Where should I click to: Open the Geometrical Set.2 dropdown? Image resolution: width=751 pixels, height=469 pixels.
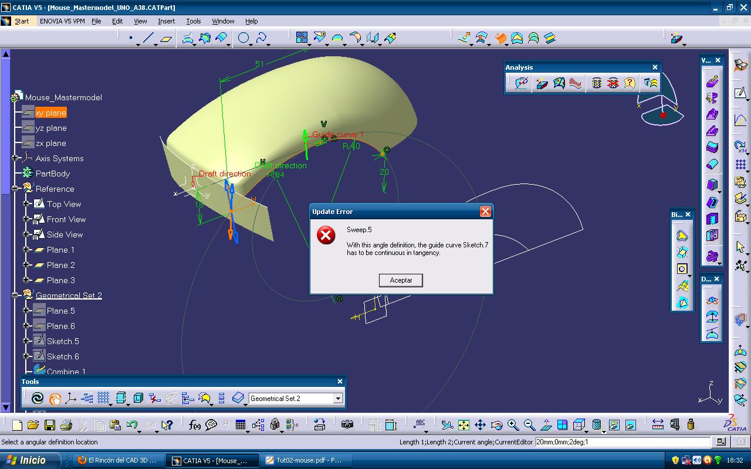(x=338, y=399)
